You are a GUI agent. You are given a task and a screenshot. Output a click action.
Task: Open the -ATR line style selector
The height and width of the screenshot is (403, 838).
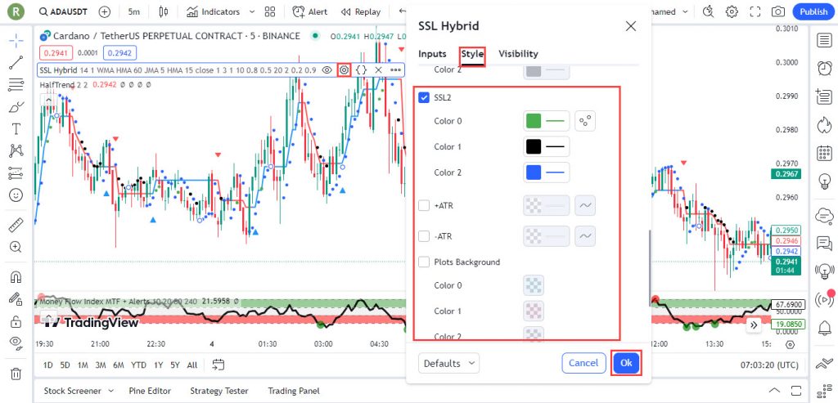585,236
